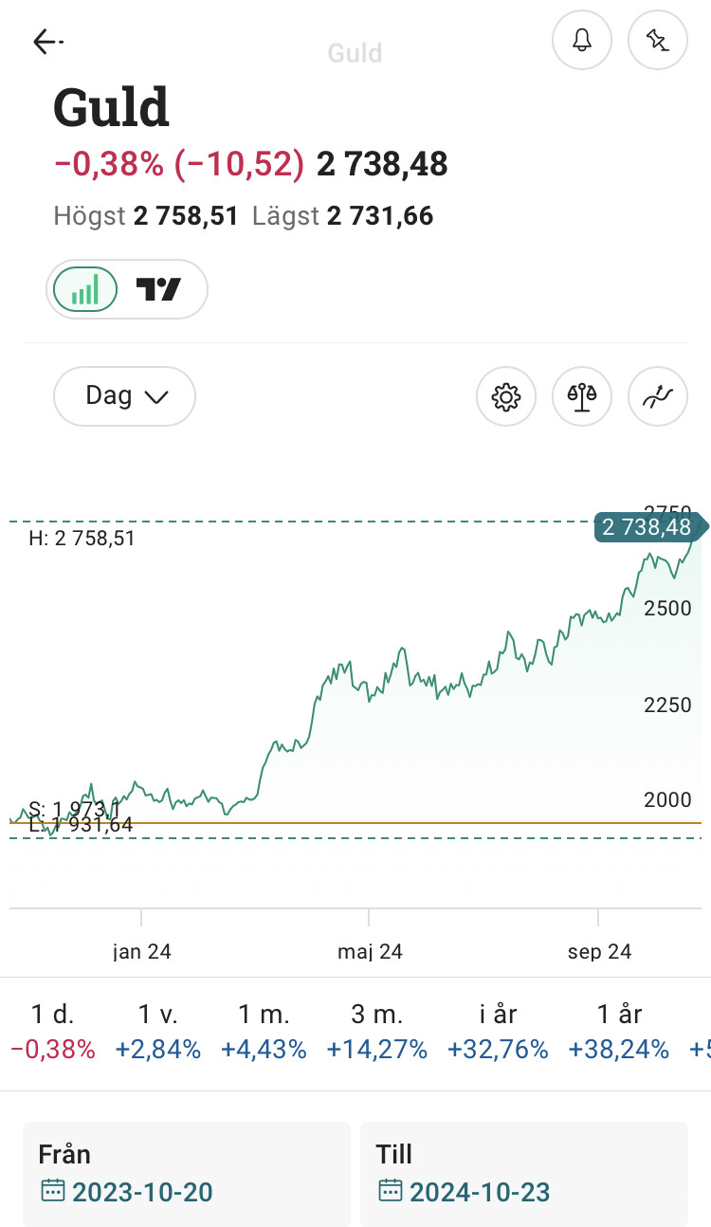
Task: Select the 1 d. period
Action: pyautogui.click(x=53, y=1032)
